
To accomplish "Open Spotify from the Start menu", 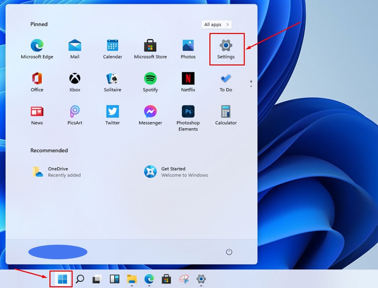I will tap(150, 82).
